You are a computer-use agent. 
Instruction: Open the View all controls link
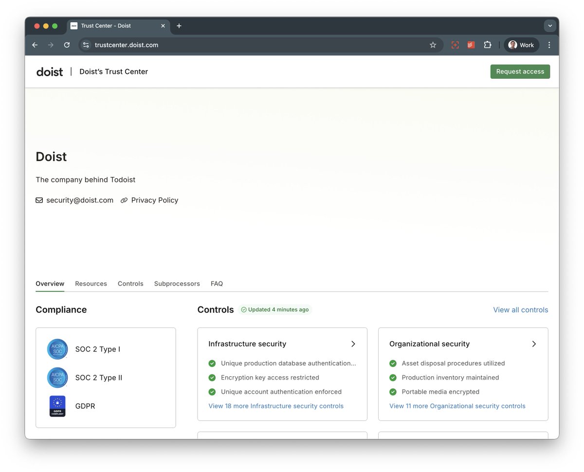click(521, 310)
